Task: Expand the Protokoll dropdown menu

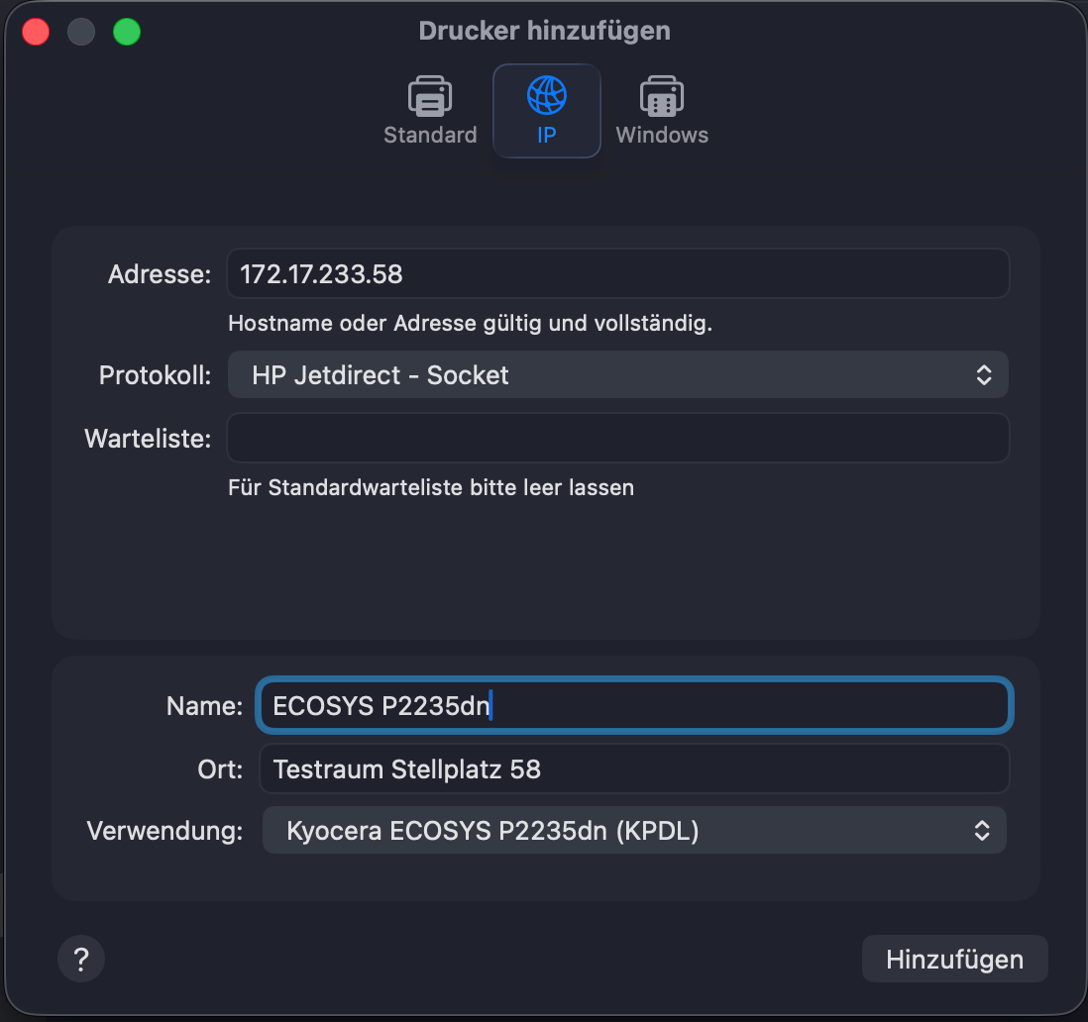Action: click(x=617, y=374)
